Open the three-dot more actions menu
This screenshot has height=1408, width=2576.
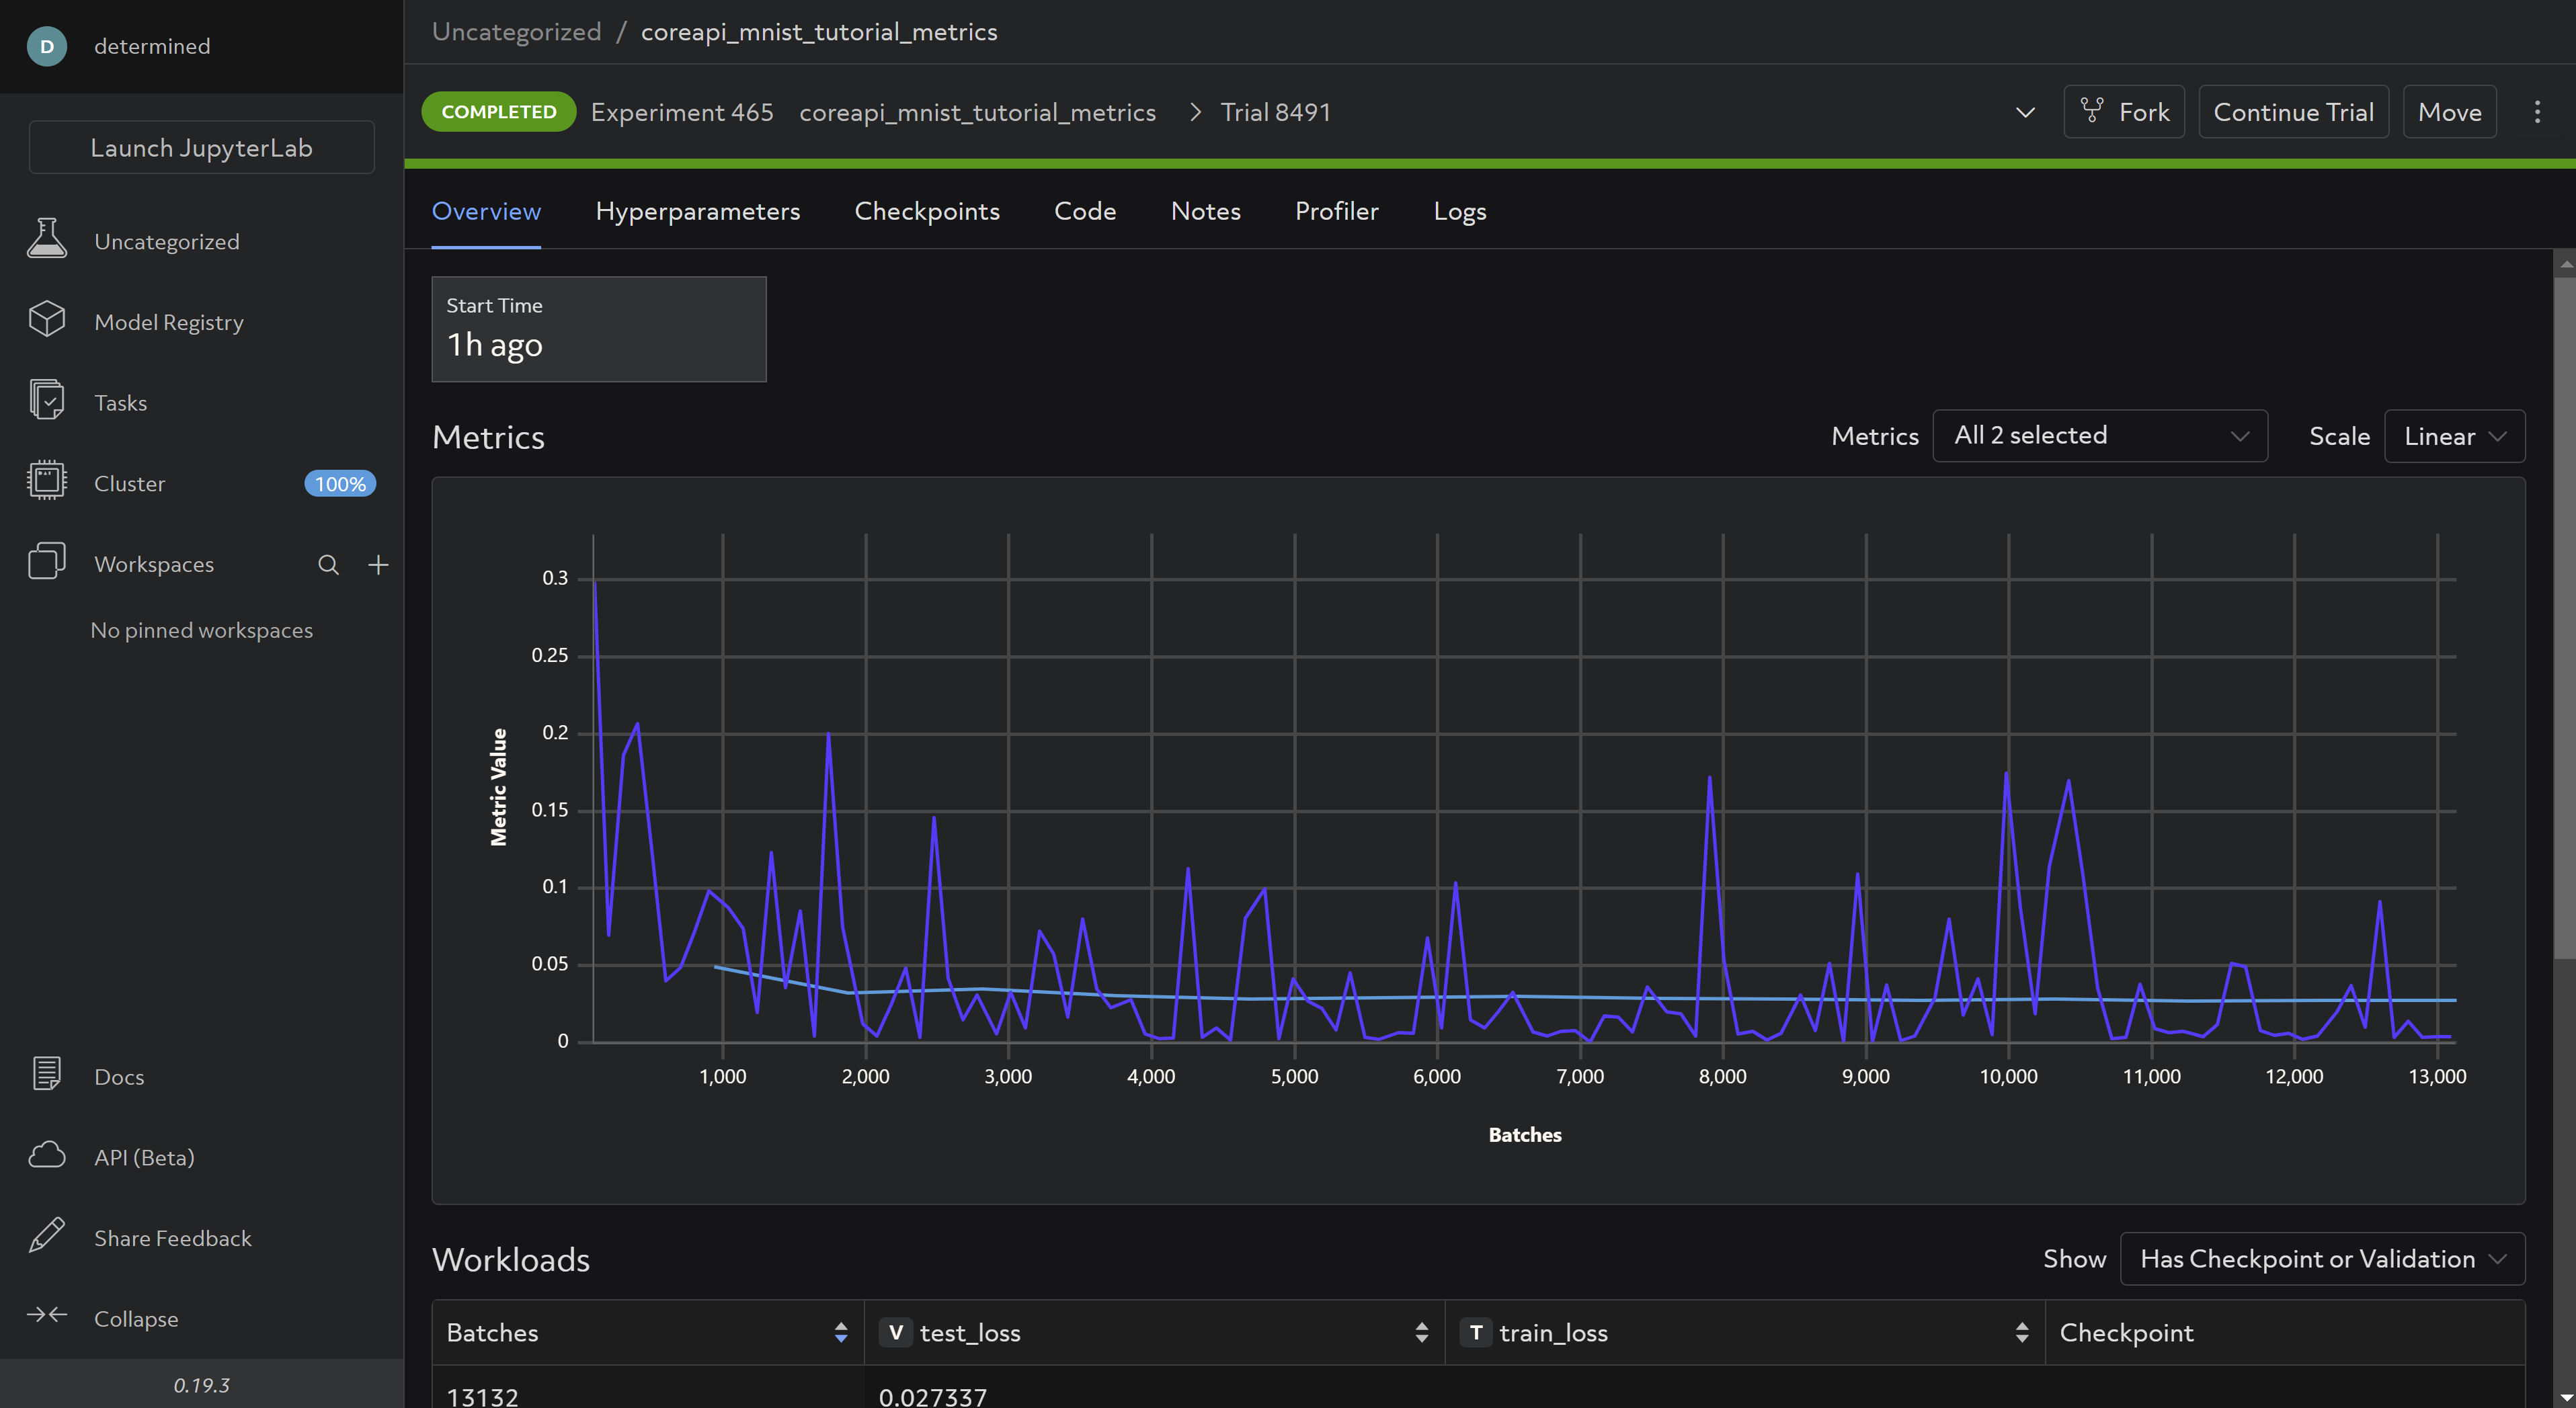(2537, 112)
